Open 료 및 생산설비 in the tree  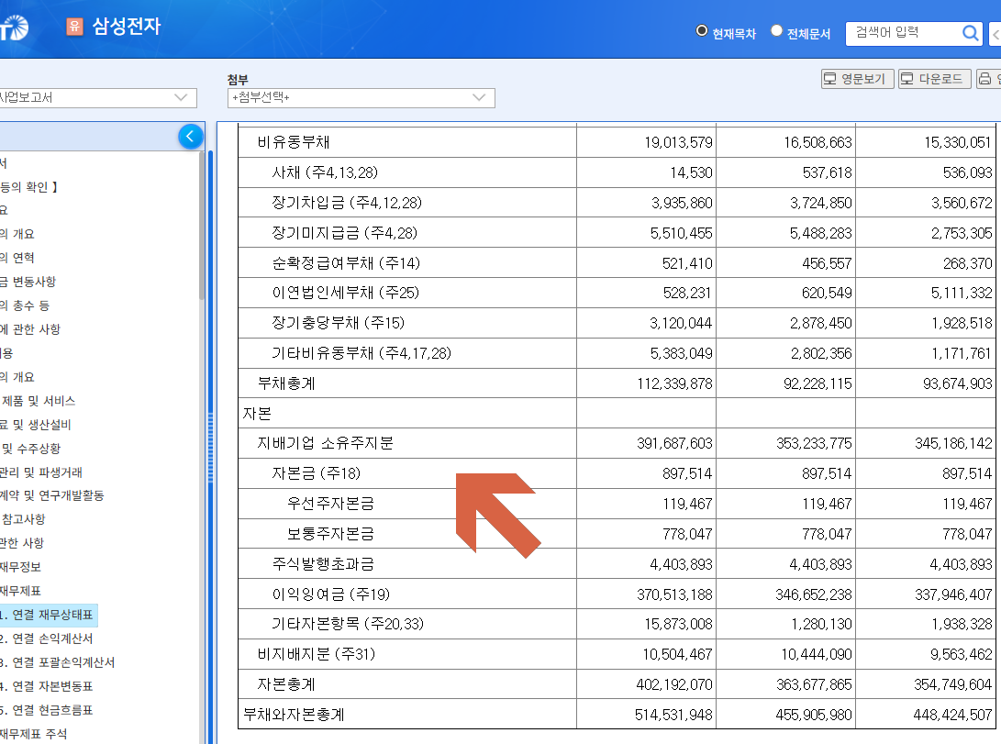pos(36,425)
